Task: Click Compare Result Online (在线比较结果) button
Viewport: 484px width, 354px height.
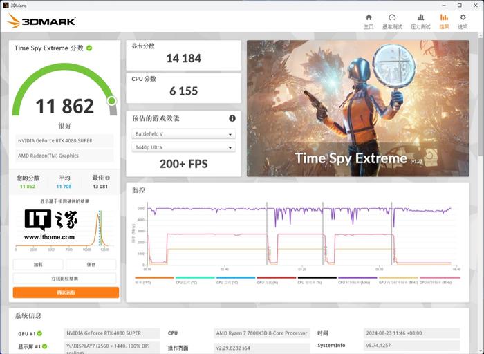Action: point(64,279)
